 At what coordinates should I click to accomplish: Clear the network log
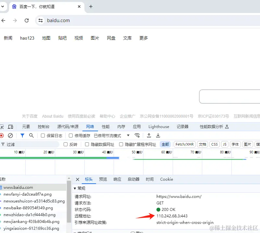point(10,136)
